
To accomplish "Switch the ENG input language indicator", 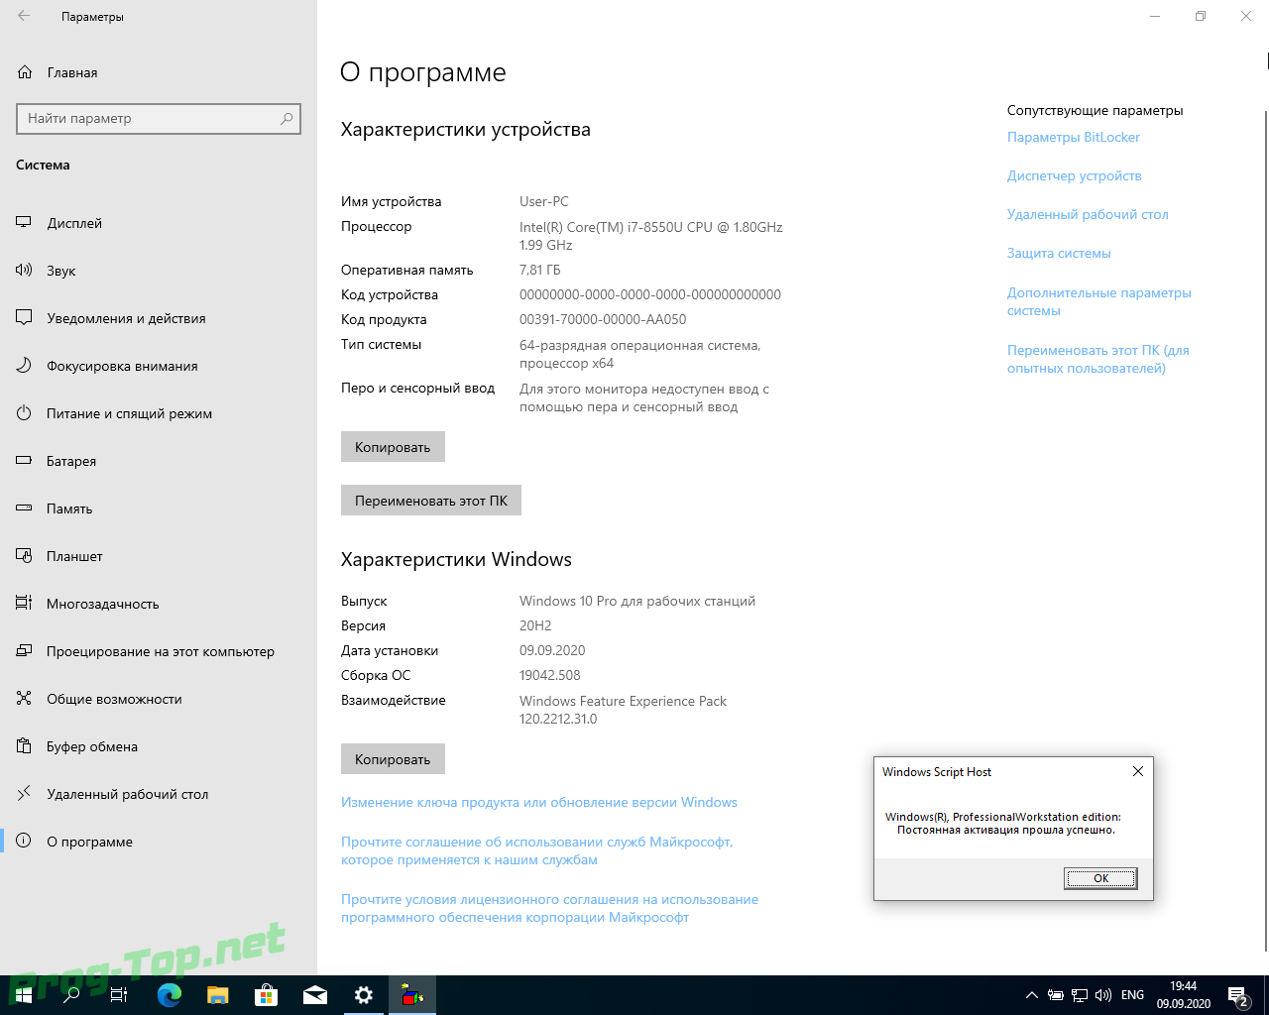I will pyautogui.click(x=1132, y=995).
